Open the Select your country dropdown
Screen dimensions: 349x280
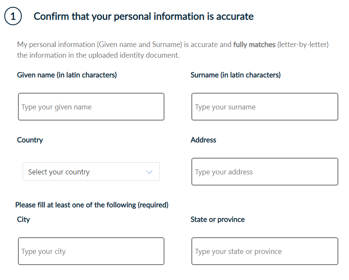[x=91, y=172]
